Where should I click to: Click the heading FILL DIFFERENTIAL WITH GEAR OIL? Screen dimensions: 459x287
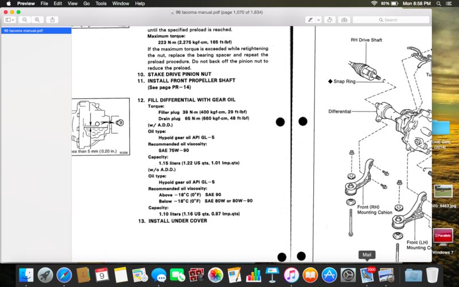192,100
